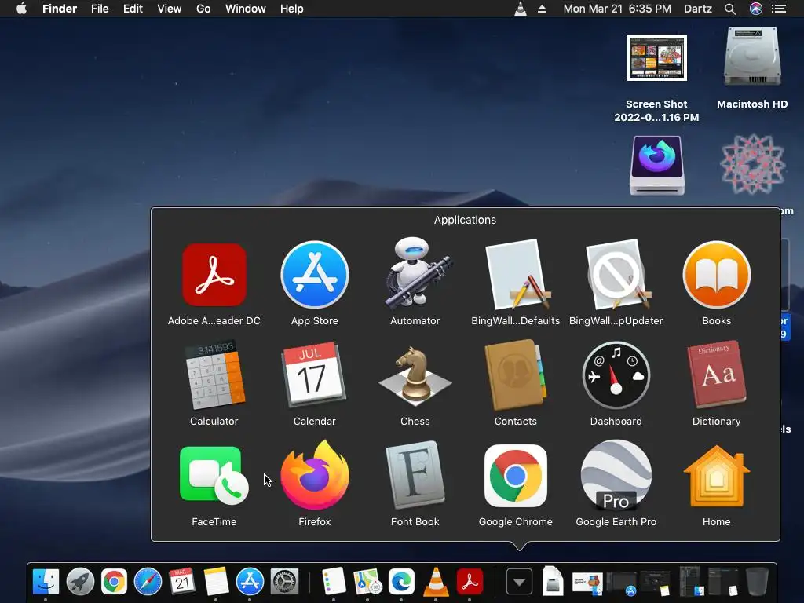Open the Help menu
This screenshot has height=603, width=804.
click(292, 9)
